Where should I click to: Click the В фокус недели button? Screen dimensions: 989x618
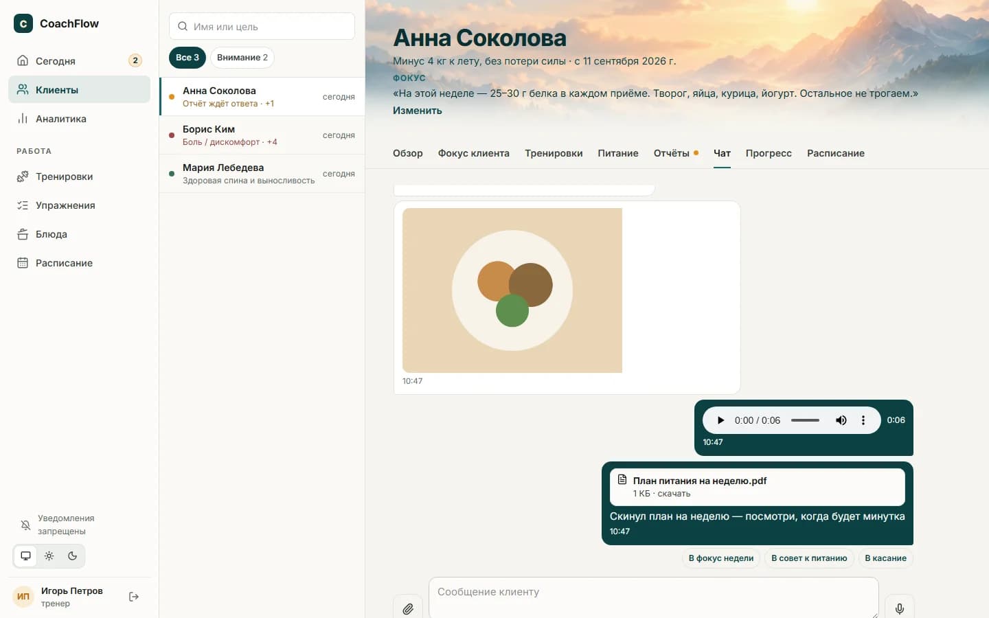(x=721, y=558)
